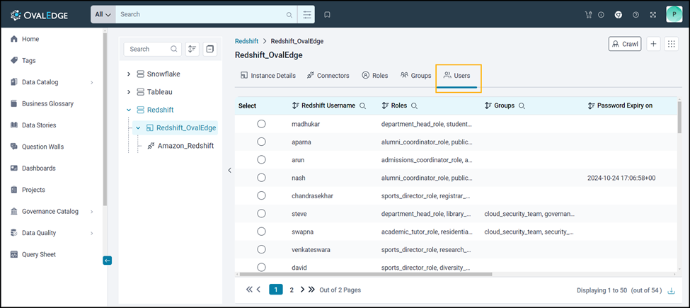Collapse all tree nodes icon
This screenshot has height=308, width=690.
click(x=210, y=49)
